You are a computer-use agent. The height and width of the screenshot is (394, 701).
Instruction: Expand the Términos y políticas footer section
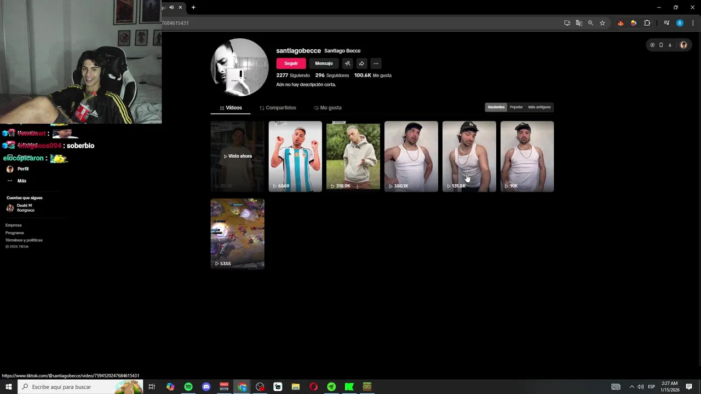click(24, 240)
